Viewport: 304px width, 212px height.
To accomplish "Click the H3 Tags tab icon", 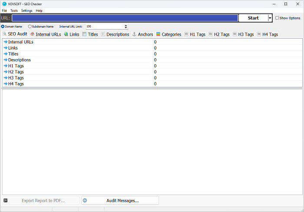I will click(x=235, y=34).
